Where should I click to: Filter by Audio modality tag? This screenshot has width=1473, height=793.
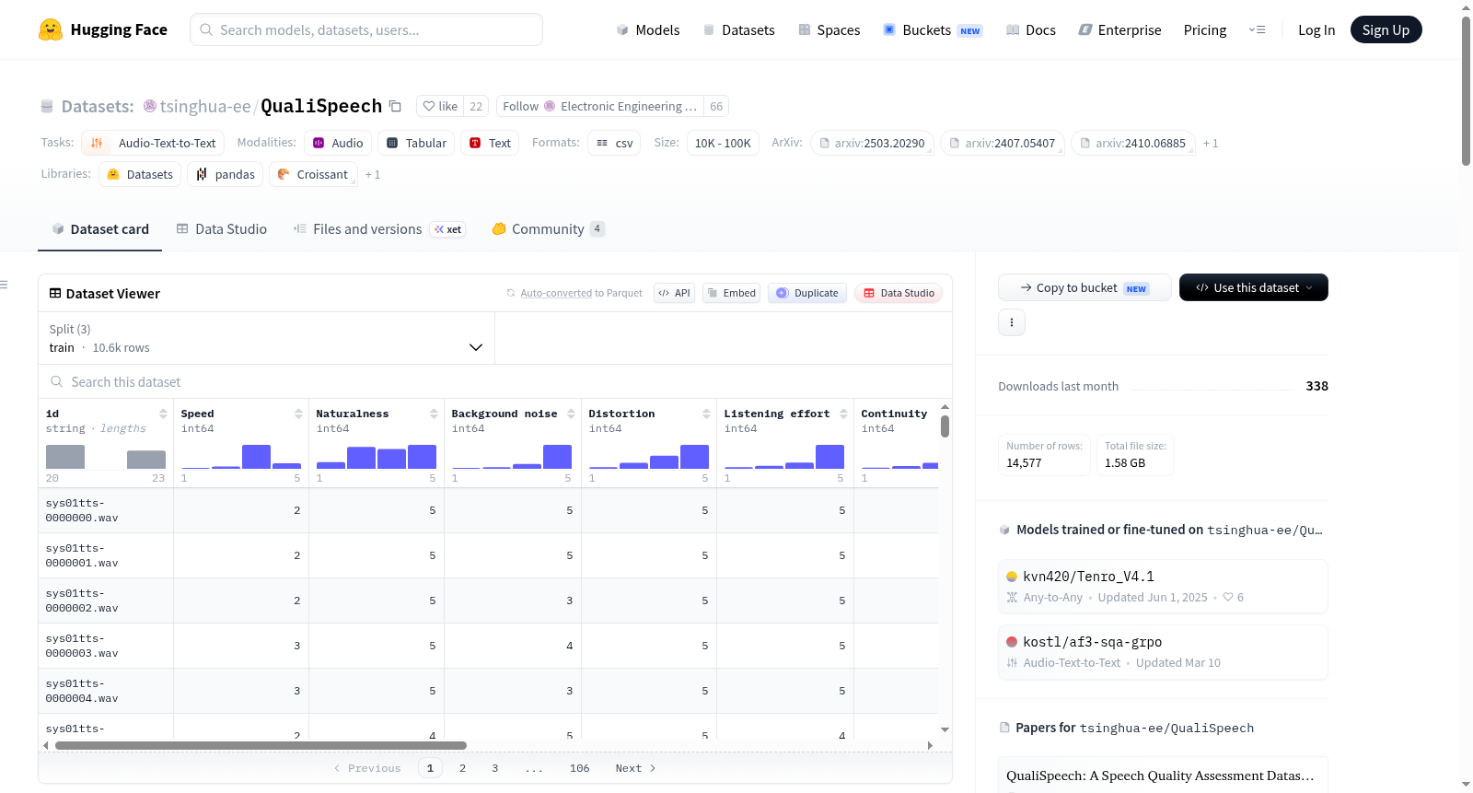(338, 143)
